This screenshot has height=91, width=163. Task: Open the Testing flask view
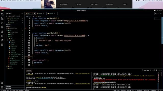click(2, 32)
